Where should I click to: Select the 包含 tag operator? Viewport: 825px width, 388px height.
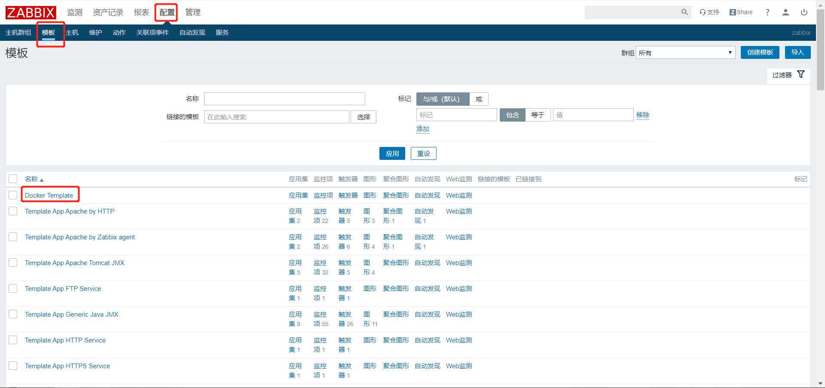click(512, 115)
